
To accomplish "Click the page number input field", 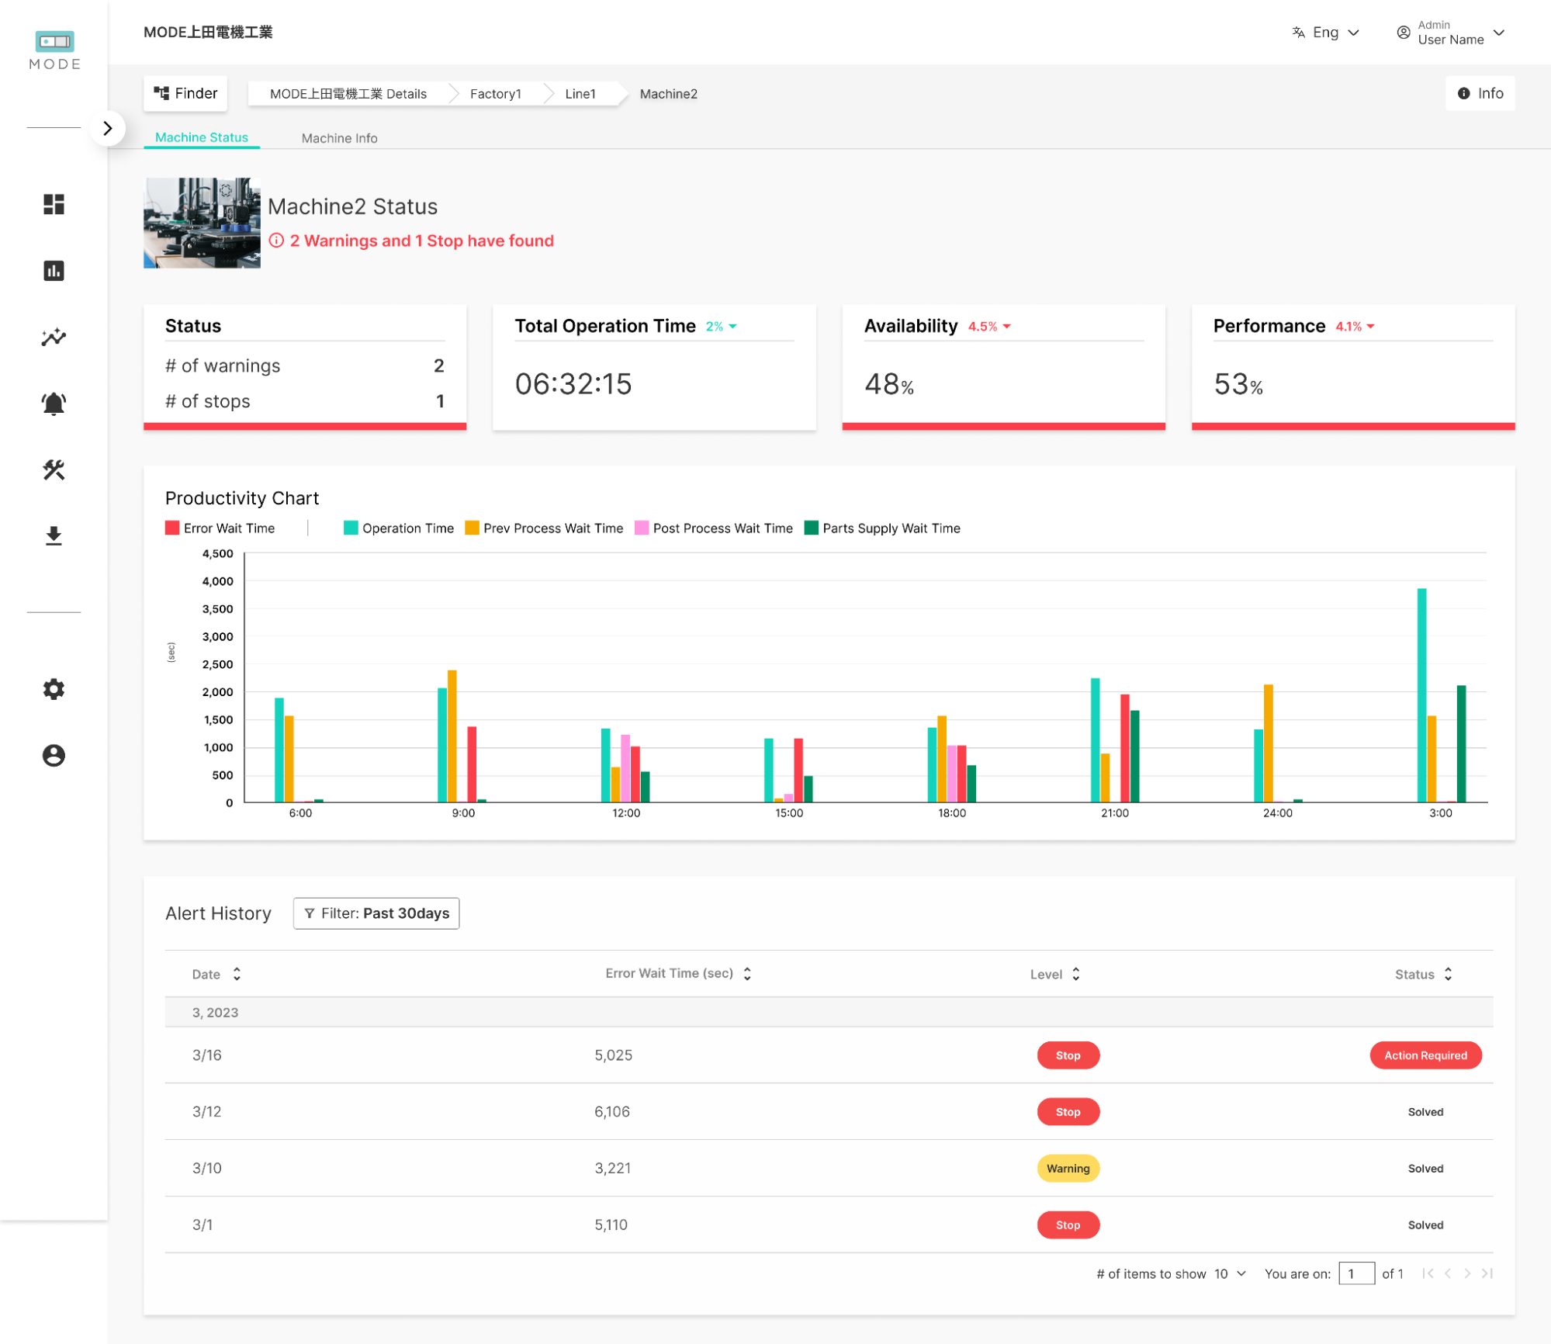I will click(1356, 1273).
